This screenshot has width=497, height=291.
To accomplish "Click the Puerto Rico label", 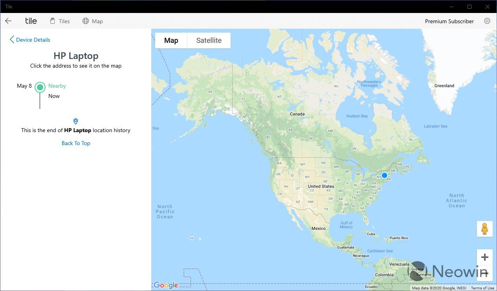I will pos(399,238).
